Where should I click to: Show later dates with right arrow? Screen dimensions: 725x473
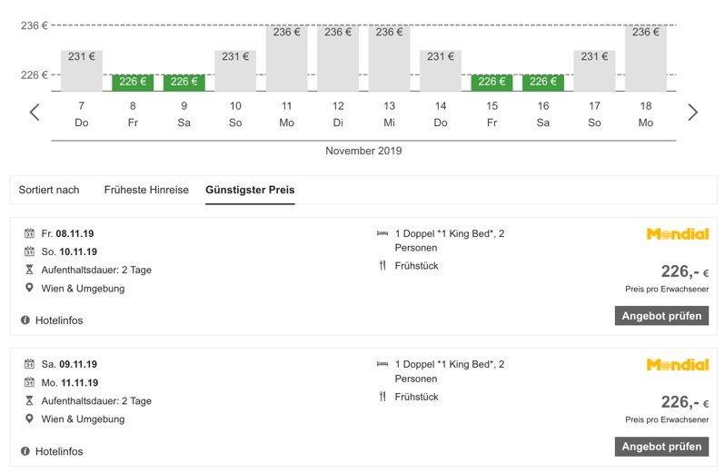692,113
